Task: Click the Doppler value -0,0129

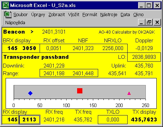Action: [144, 48]
